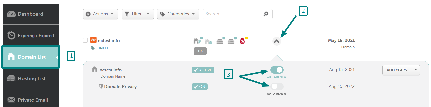Open the Actions dropdown
431x107 pixels.
pos(100,14)
